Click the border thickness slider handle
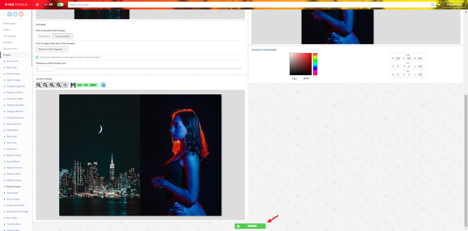This screenshot has height=231, width=468. click(x=58, y=68)
